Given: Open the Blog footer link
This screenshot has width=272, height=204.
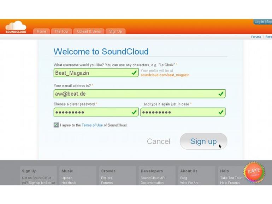Looking at the screenshot, I should click(x=184, y=178).
